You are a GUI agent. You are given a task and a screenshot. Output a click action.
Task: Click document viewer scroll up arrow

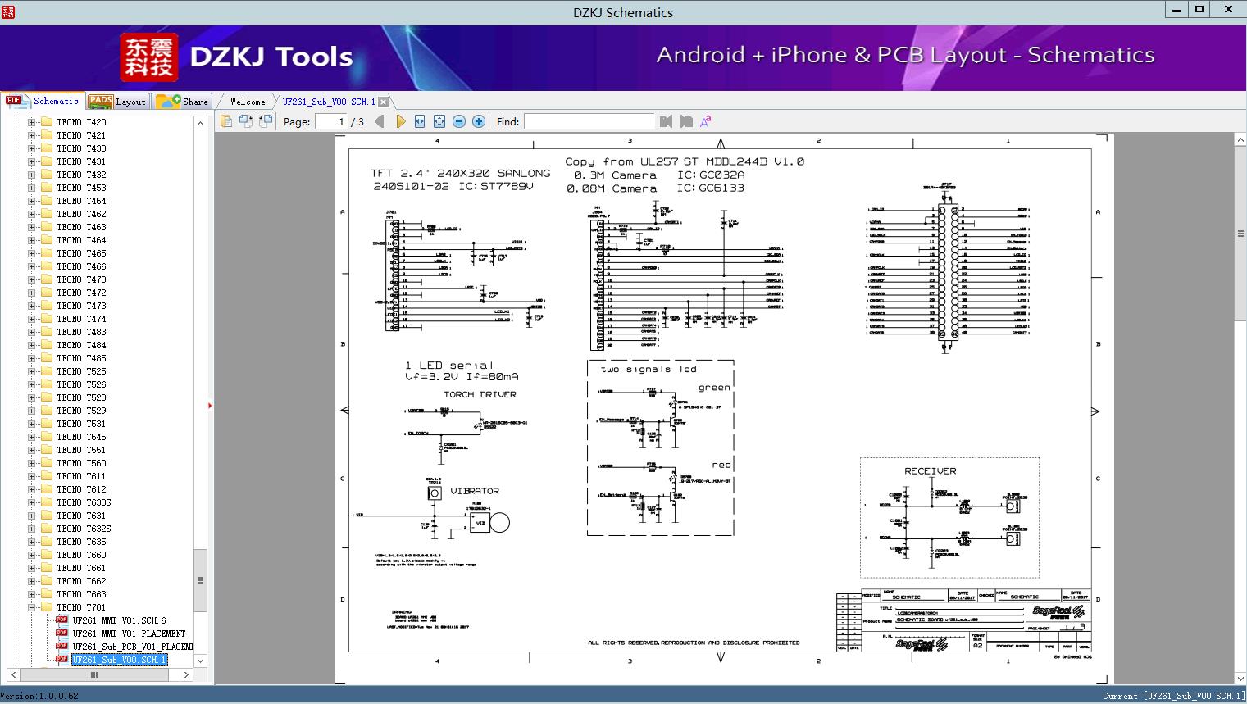click(1240, 141)
